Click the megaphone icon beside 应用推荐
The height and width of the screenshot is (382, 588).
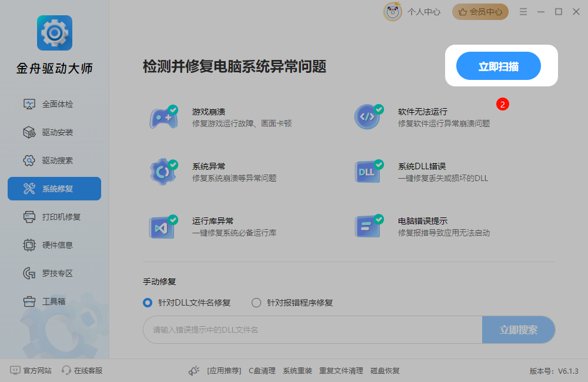[194, 371]
